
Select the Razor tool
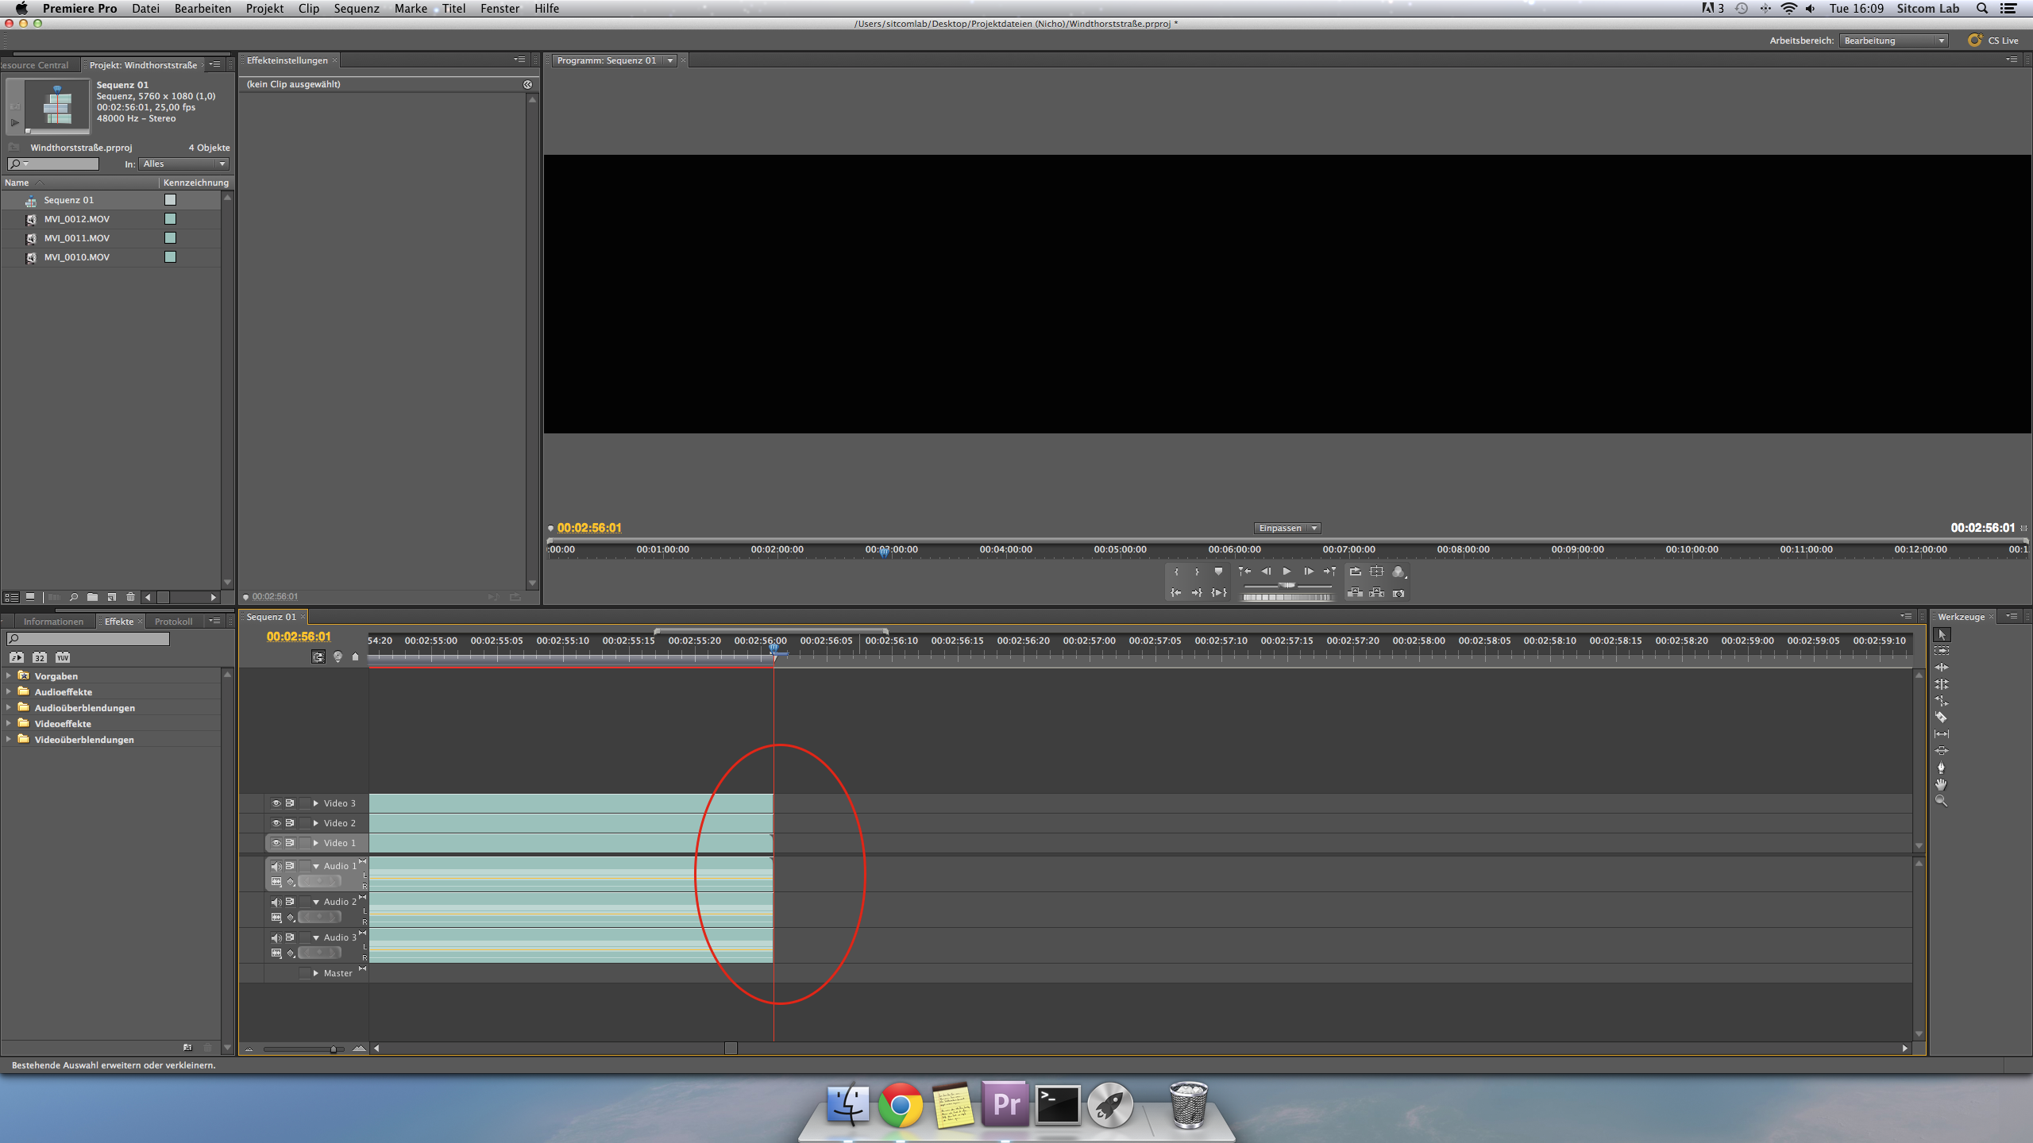[1941, 718]
